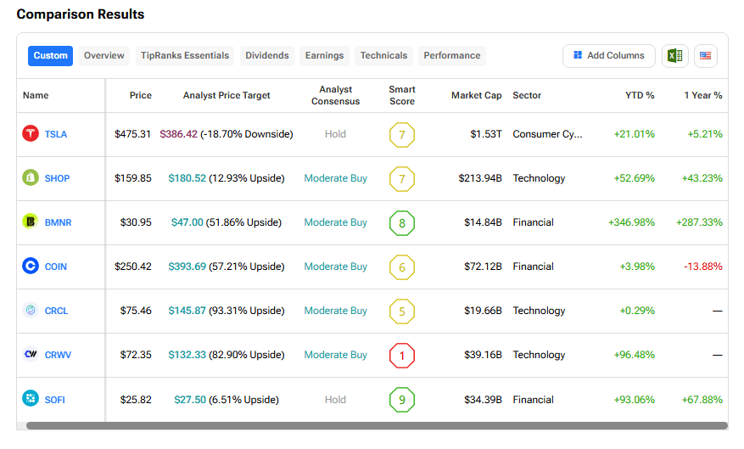The height and width of the screenshot is (449, 744).
Task: Switch to the Technicals tab
Action: pos(383,55)
